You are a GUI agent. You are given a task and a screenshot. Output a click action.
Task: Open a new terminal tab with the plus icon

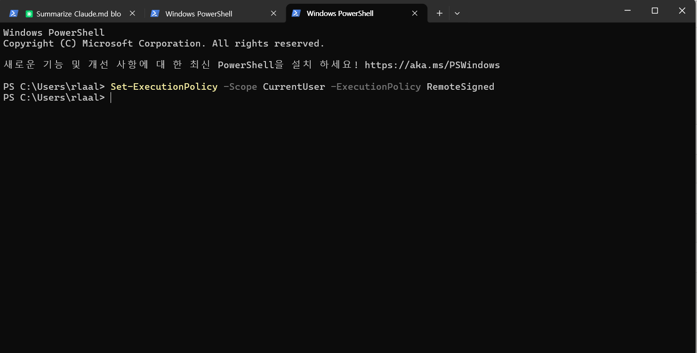(439, 13)
